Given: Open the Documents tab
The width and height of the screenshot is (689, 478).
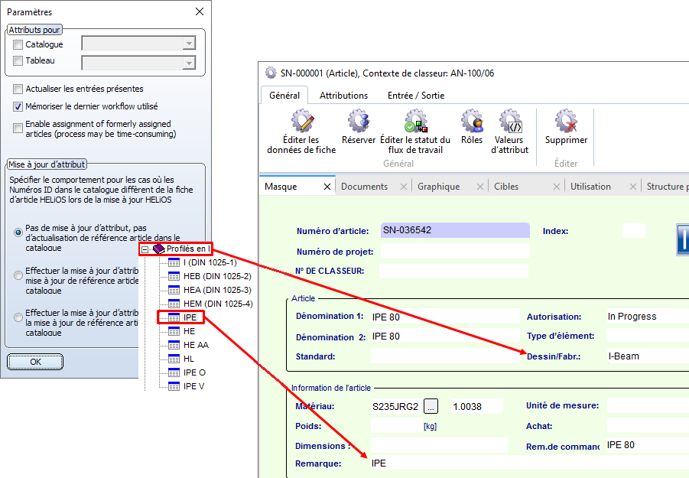Looking at the screenshot, I should pyautogui.click(x=364, y=187).
